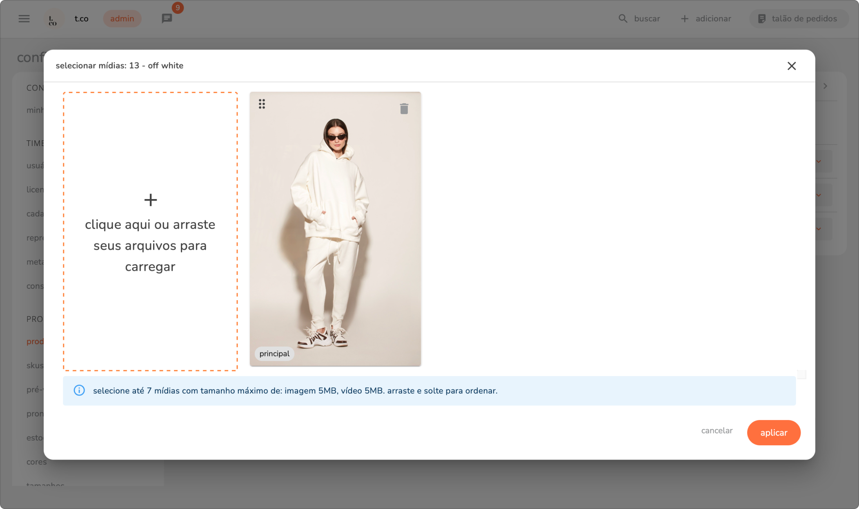Viewport: 859px width, 509px height.
Task: Click the right chevron arrow behind dialog
Action: coord(826,86)
